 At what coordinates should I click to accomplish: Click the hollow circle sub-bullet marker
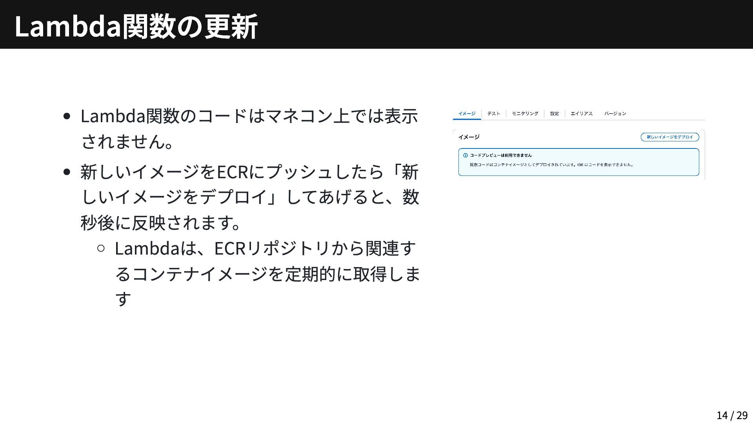point(101,248)
